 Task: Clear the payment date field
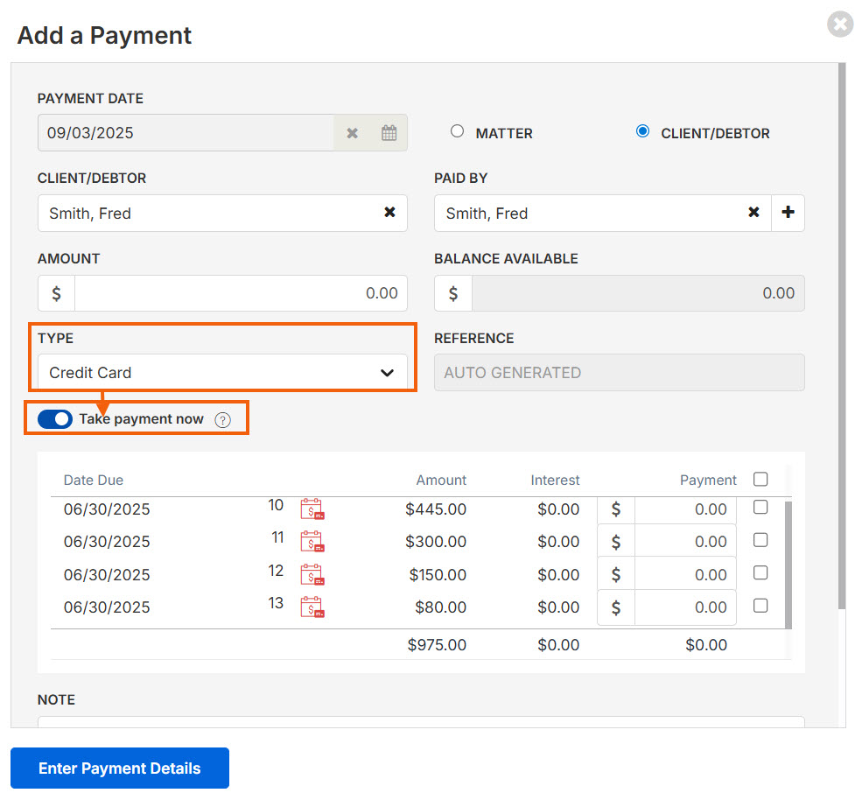point(352,133)
